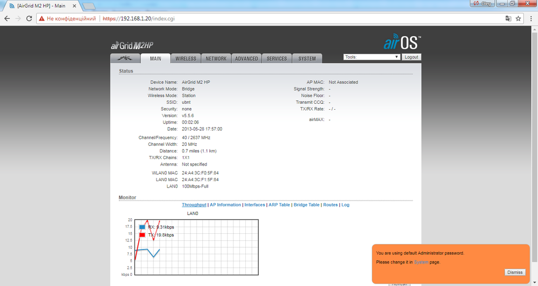Open the Tools dropdown
The image size is (538, 286).
coord(371,57)
